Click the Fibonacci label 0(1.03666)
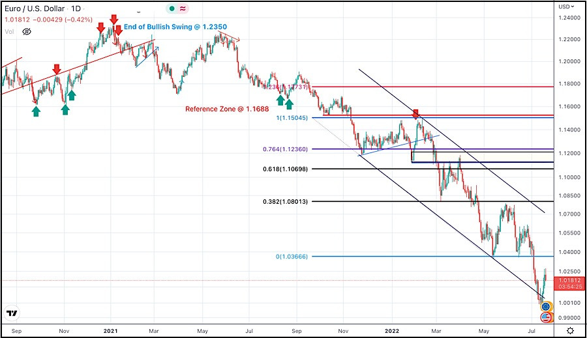 click(292, 257)
